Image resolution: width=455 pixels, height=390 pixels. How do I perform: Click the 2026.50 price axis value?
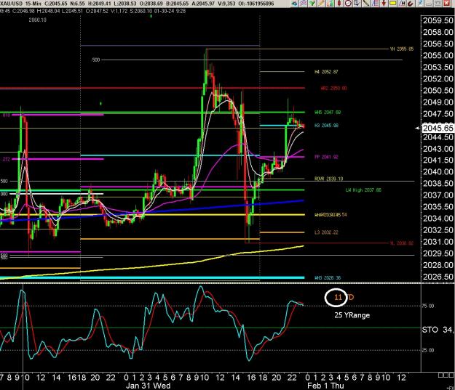[438, 277]
